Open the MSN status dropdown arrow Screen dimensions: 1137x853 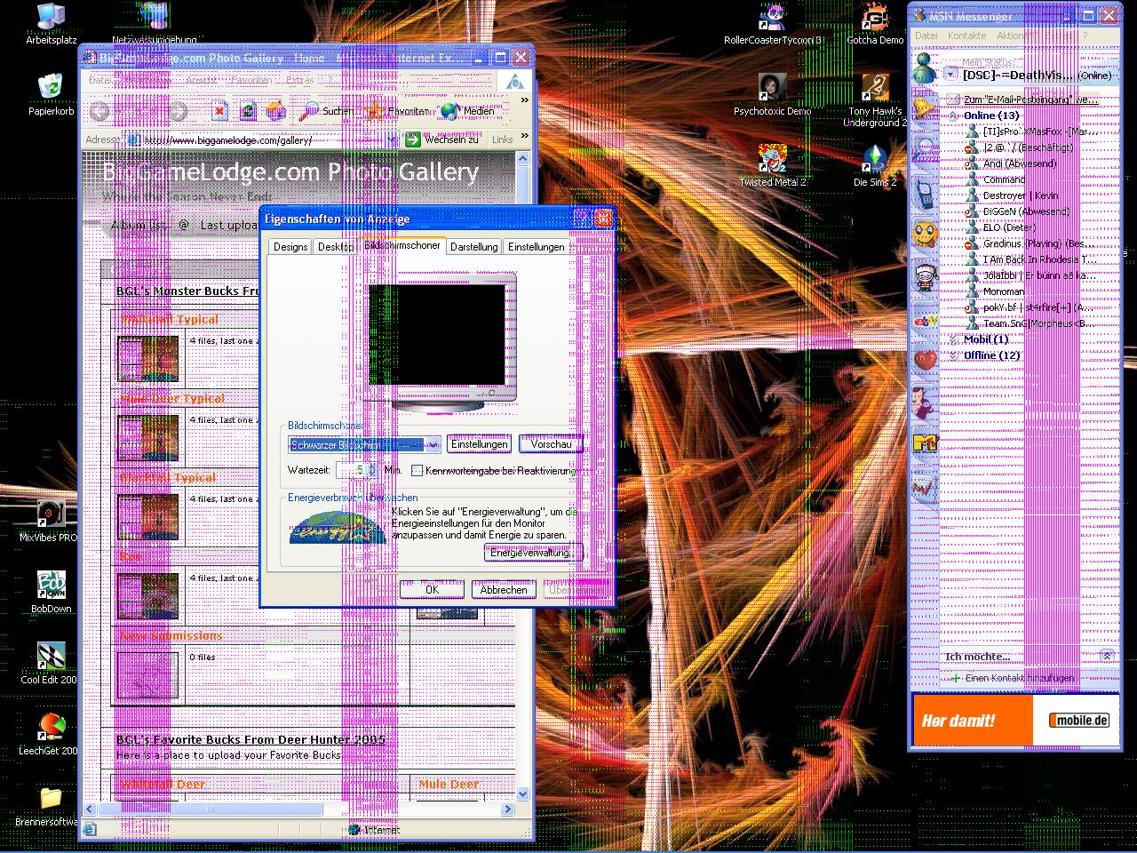coord(950,76)
